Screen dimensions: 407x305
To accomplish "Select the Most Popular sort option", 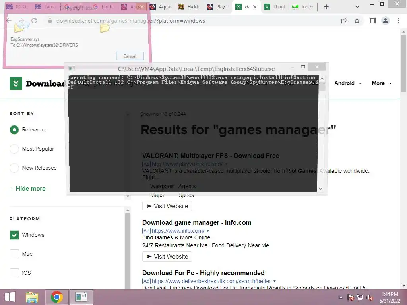I will pos(14,149).
